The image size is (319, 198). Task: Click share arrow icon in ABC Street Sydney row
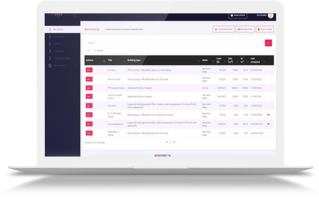coord(268,115)
